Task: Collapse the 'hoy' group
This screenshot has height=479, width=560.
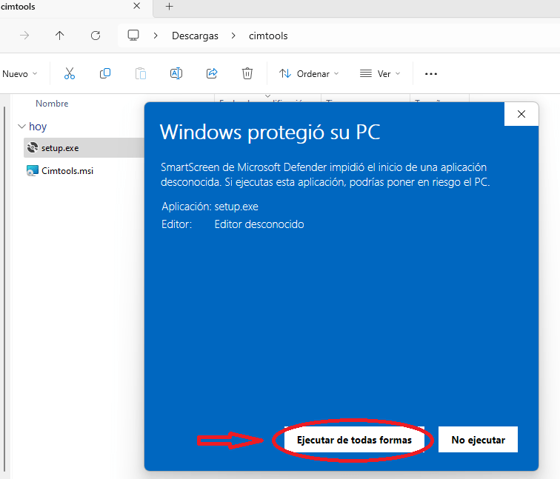Action: (21, 127)
